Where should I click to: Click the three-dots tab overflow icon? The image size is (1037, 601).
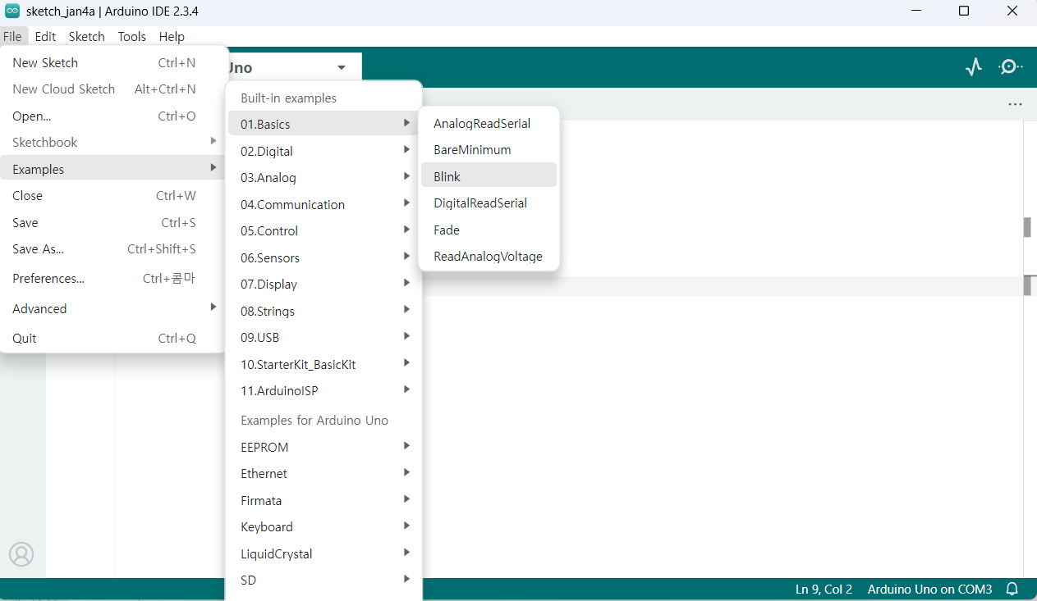[x=1015, y=104]
